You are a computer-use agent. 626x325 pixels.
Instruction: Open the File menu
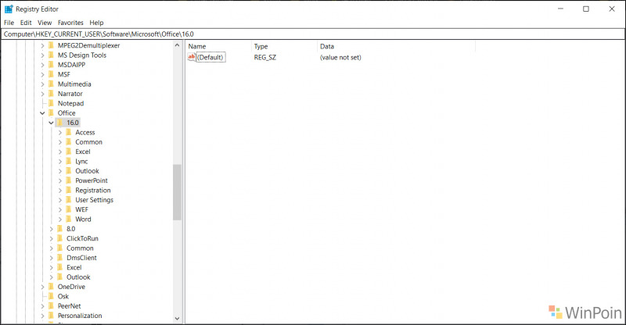click(9, 23)
